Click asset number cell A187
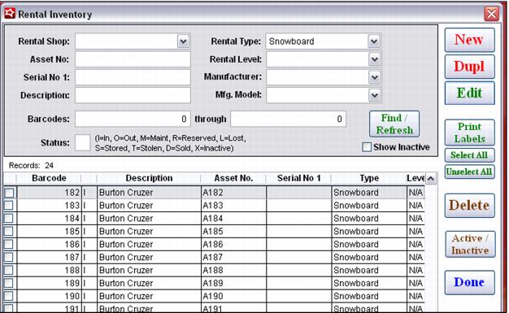 point(233,258)
